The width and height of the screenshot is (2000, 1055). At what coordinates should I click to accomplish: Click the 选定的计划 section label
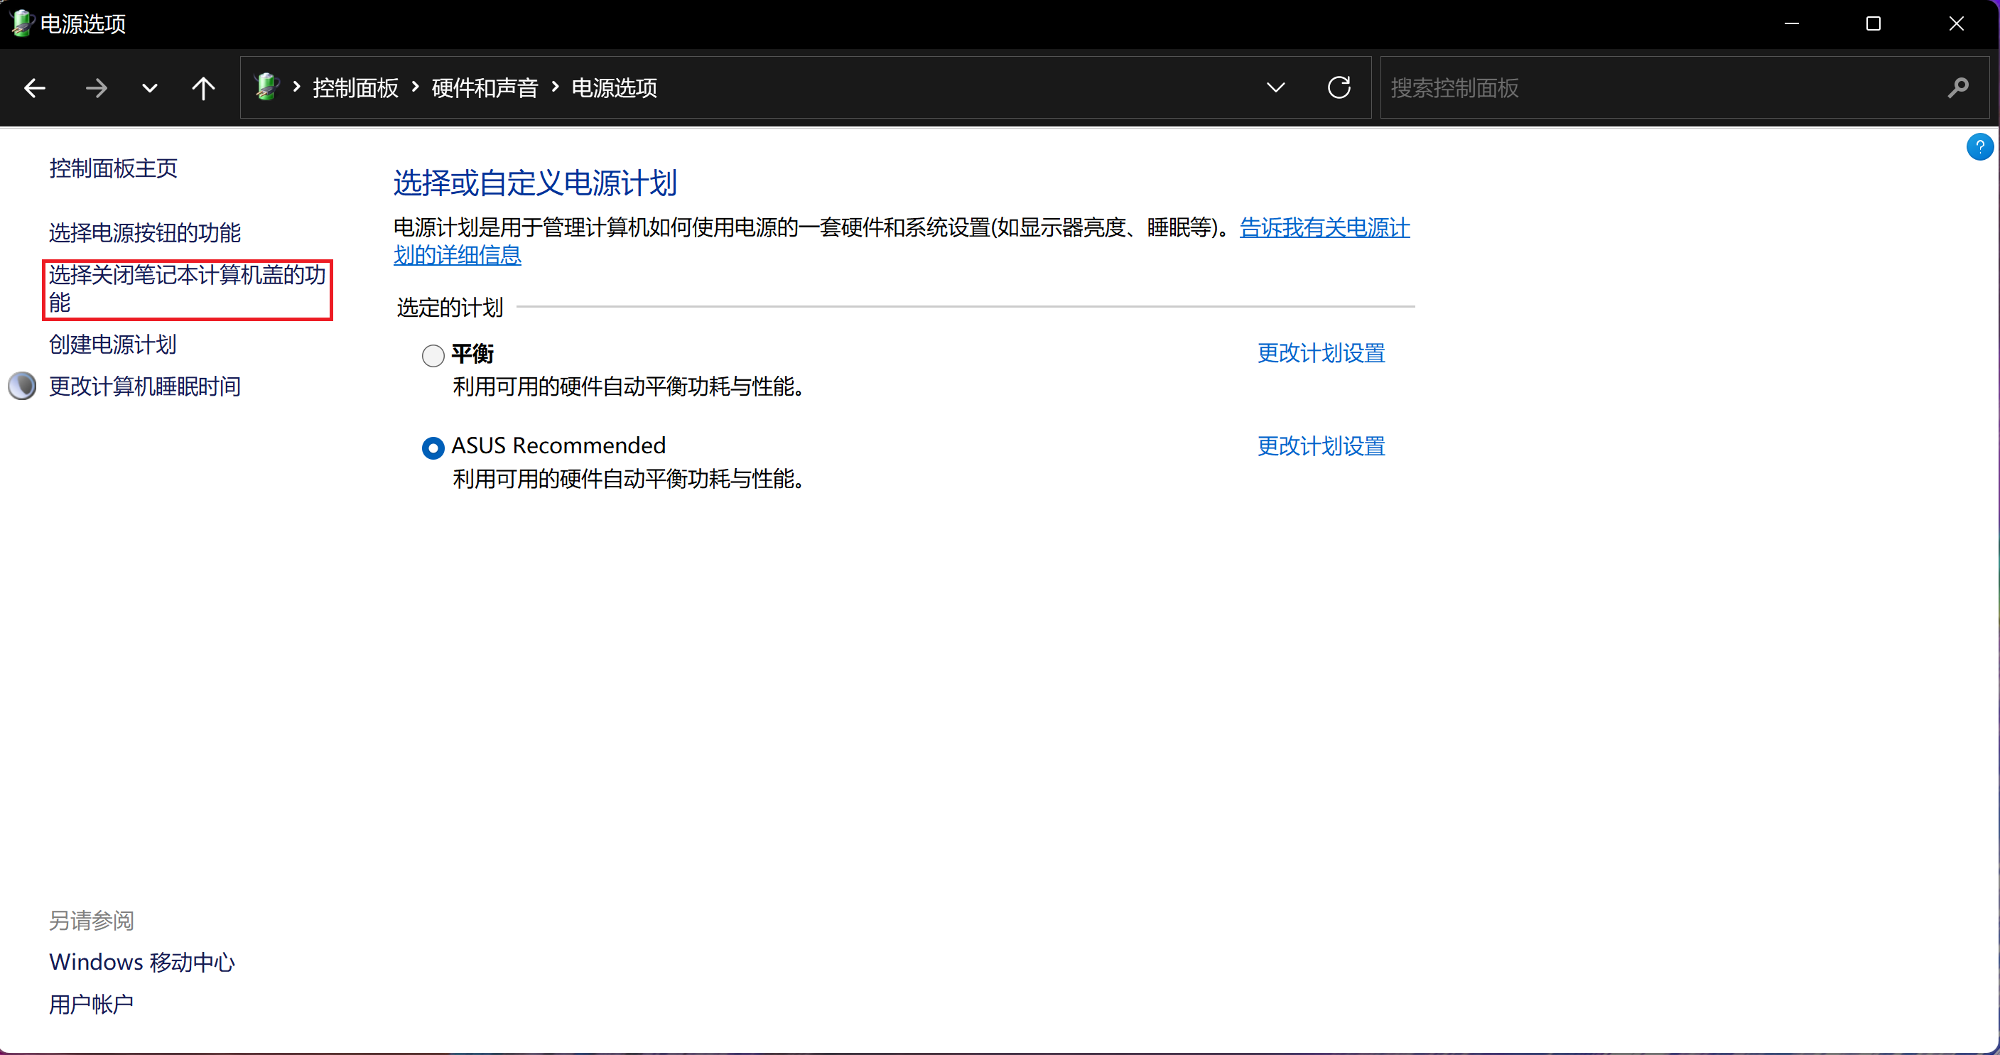[x=450, y=308]
